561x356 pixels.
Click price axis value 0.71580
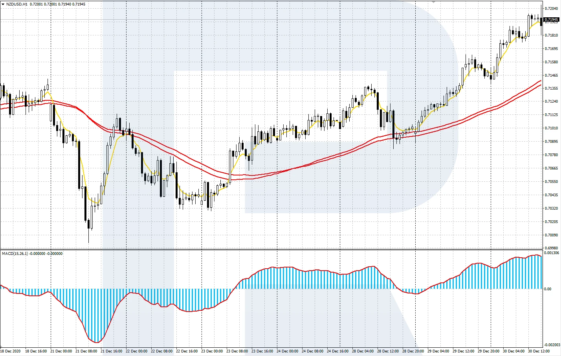tap(552, 62)
